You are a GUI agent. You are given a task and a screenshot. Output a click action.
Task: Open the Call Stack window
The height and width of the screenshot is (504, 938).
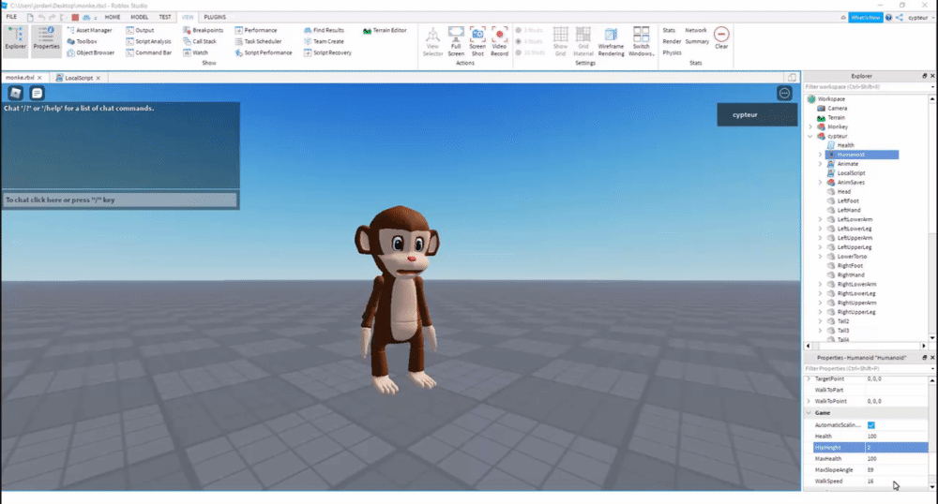(x=200, y=41)
